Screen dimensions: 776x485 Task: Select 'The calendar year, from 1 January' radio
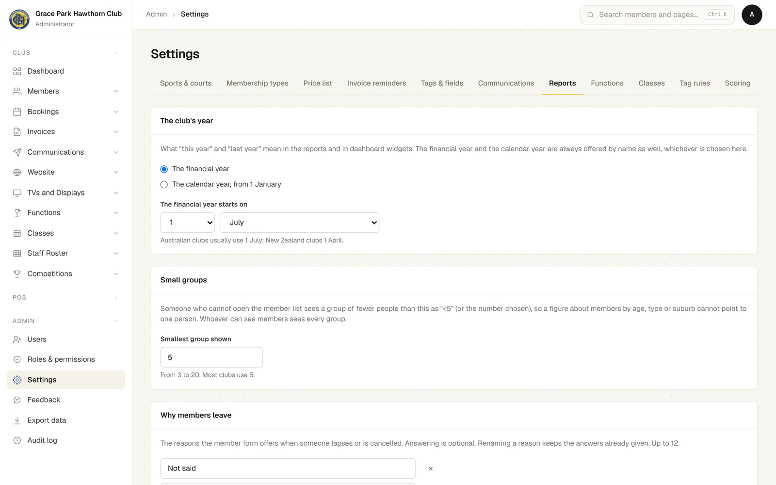[164, 184]
